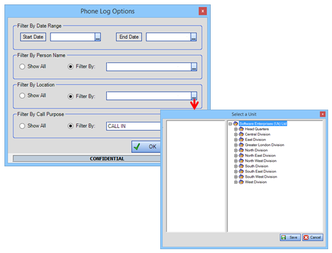This screenshot has width=332, height=253.
Task: Expand the Central Division node
Action: [x=236, y=134]
